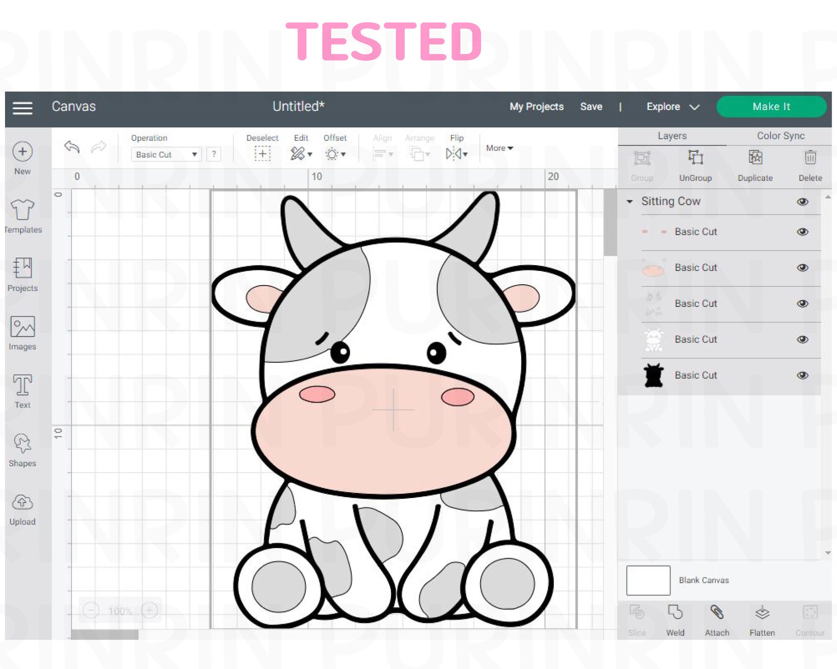
Task: Open the Basic Cut operation dropdown
Action: pos(166,154)
